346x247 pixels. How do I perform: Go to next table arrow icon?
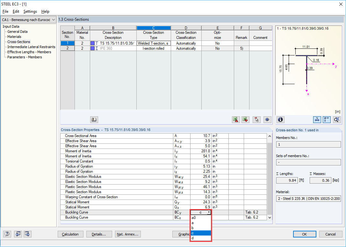click(28, 234)
